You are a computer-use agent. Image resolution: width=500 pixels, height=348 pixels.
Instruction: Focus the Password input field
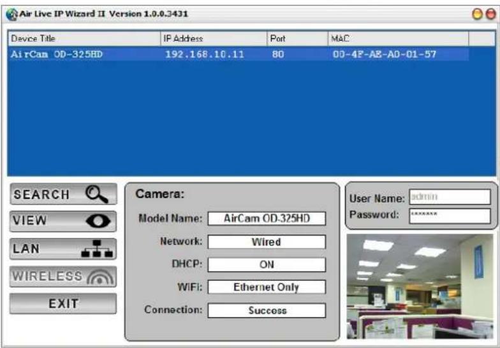[450, 216]
